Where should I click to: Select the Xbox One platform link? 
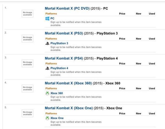point(57,118)
